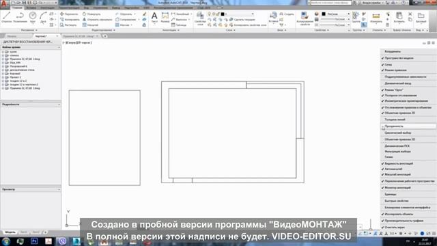Click the Dimension (Размер) tool
This screenshot has height=246, width=437.
tap(165, 17)
